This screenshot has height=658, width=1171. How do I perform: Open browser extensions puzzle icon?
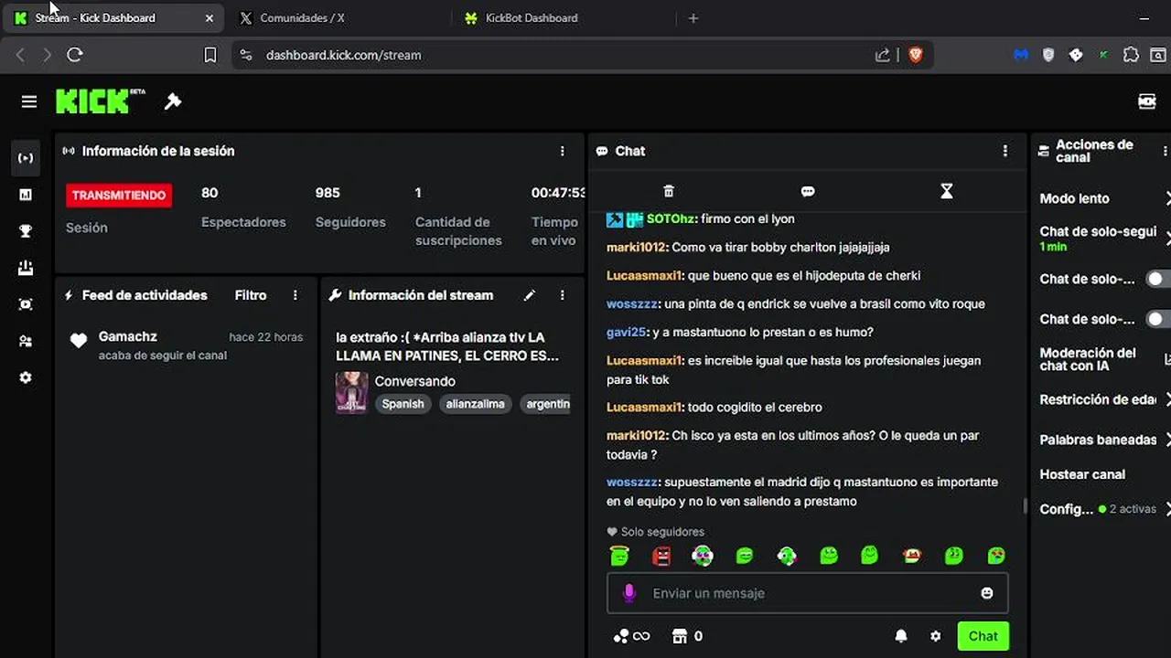[1131, 55]
